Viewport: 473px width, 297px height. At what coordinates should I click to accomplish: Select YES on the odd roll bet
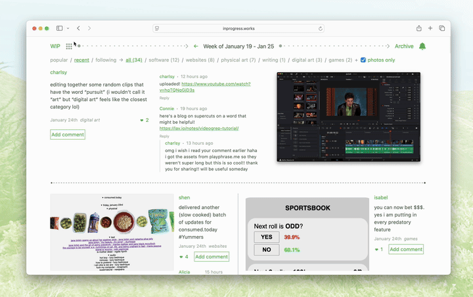coord(266,237)
